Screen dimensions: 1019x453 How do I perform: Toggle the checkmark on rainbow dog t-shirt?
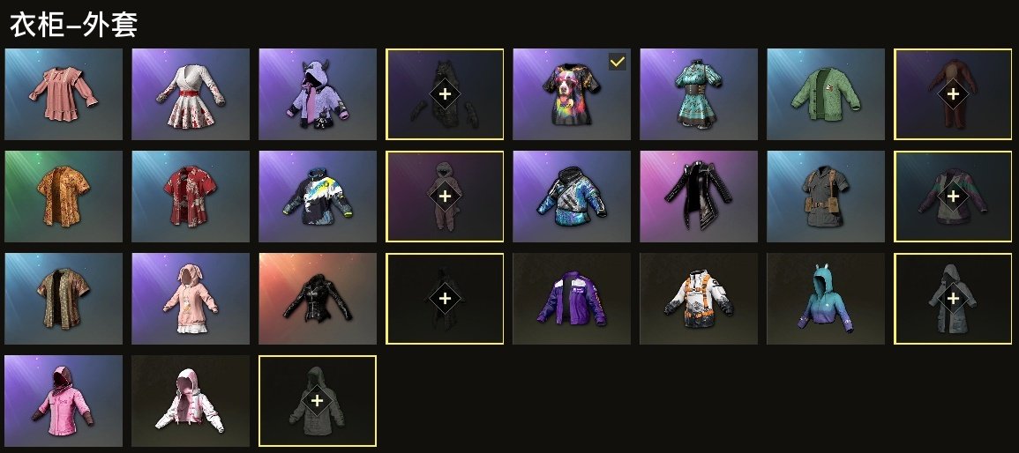point(618,63)
